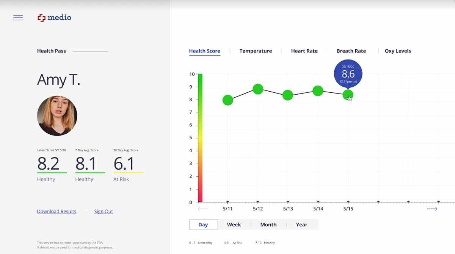Image resolution: width=455 pixels, height=254 pixels.
Task: Switch to the Breath Rate tab
Action: (x=351, y=51)
